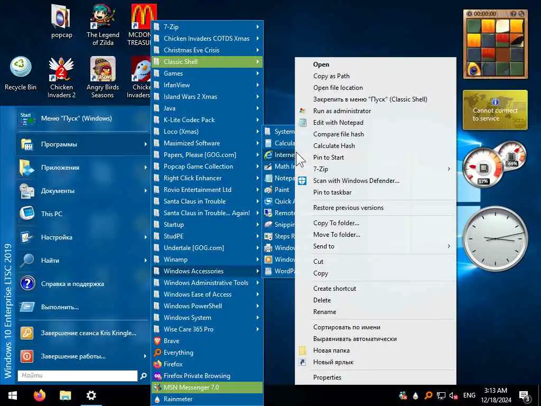Click the Найти search input field

click(x=78, y=376)
